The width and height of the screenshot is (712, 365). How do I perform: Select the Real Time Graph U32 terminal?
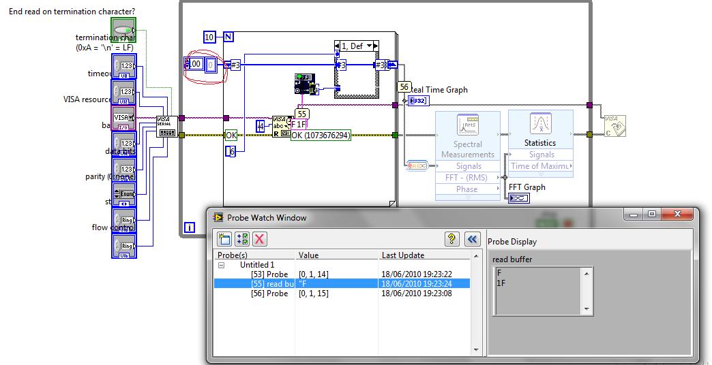click(x=418, y=101)
